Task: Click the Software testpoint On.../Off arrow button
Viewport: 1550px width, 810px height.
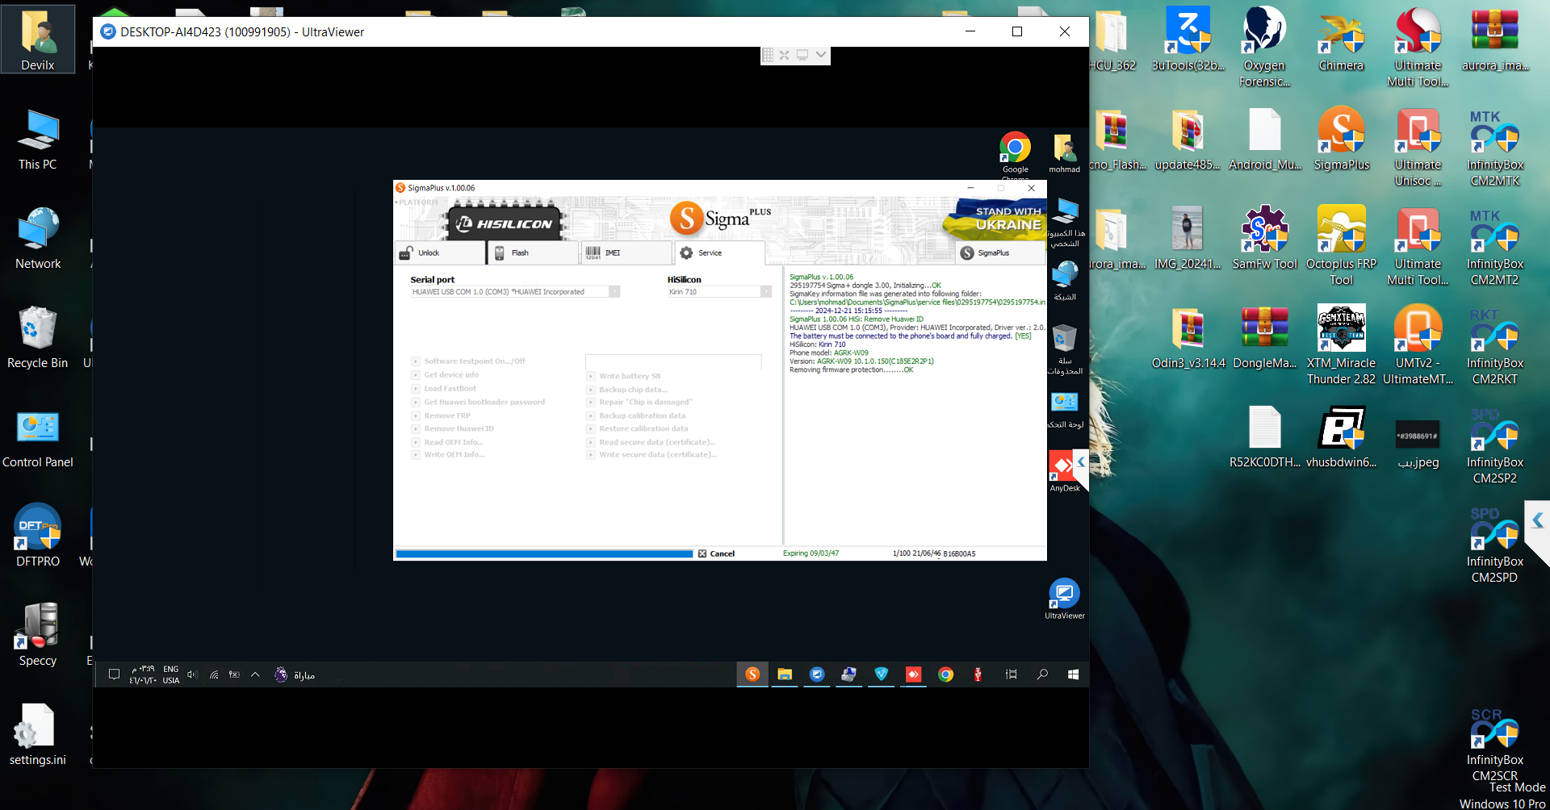Action: pyautogui.click(x=416, y=361)
